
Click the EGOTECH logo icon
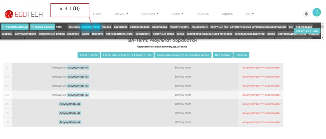click(x=9, y=14)
